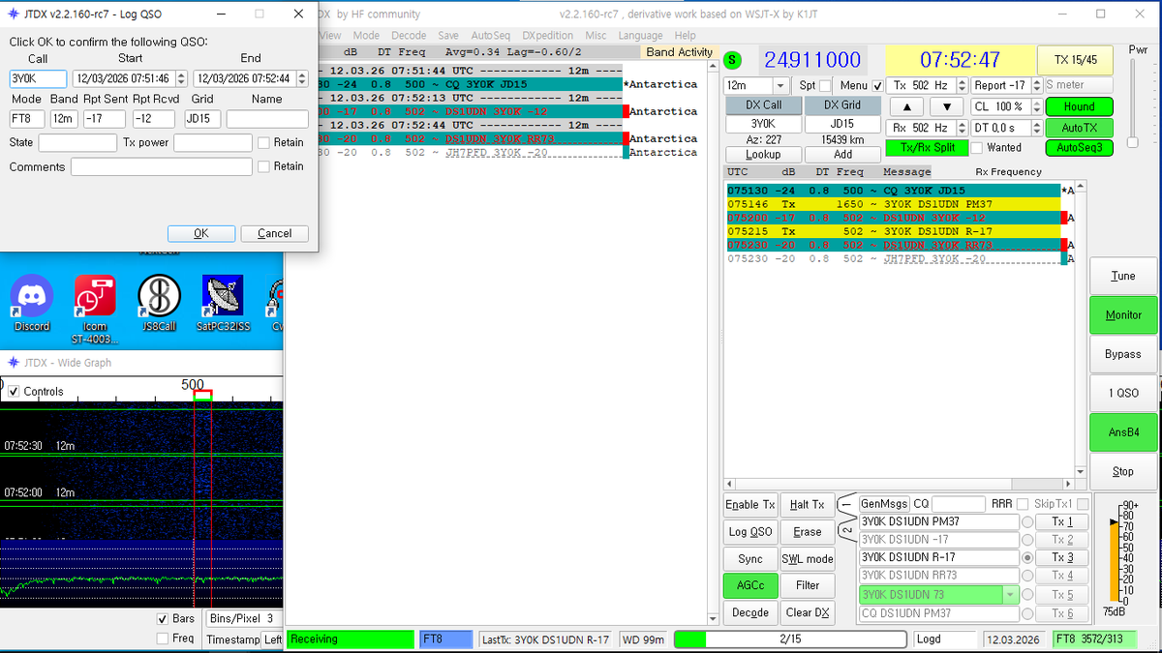The width and height of the screenshot is (1162, 653).
Task: Click the green 2/15 progress bar
Action: [790, 639]
